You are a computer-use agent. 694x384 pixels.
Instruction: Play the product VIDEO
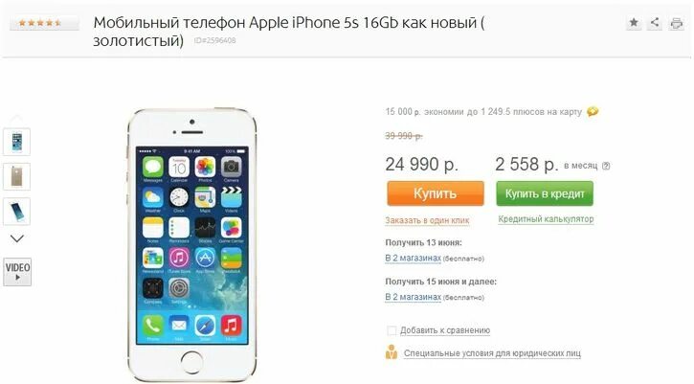click(x=17, y=272)
